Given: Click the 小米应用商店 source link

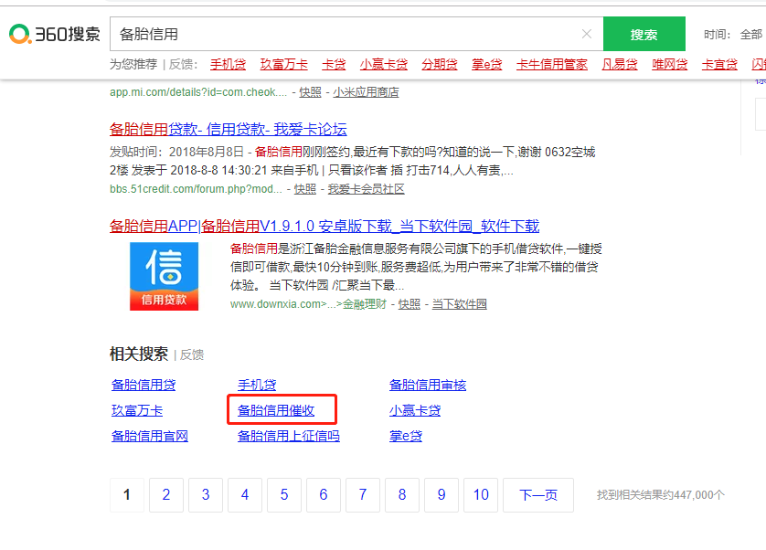Looking at the screenshot, I should click(x=366, y=92).
